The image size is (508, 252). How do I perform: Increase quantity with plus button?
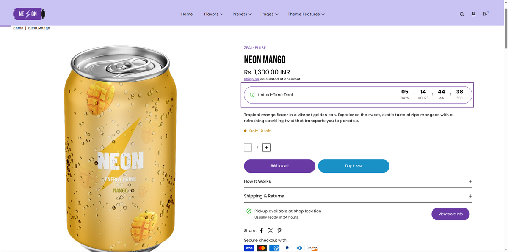(x=266, y=148)
